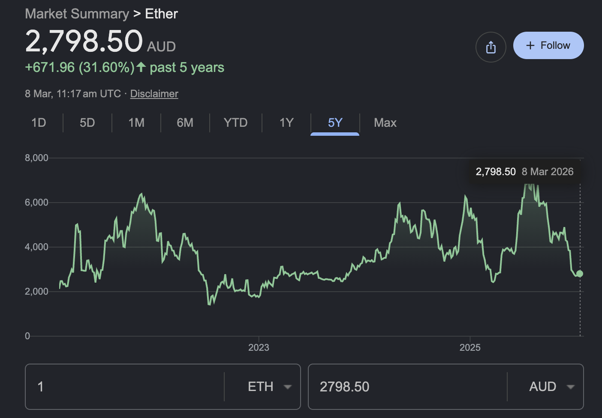The image size is (602, 418).
Task: Select the 5Y range tab
Action: pyautogui.click(x=335, y=123)
